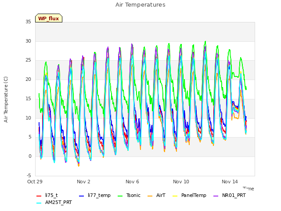Click the 15 y-axis tick label

click(28, 98)
